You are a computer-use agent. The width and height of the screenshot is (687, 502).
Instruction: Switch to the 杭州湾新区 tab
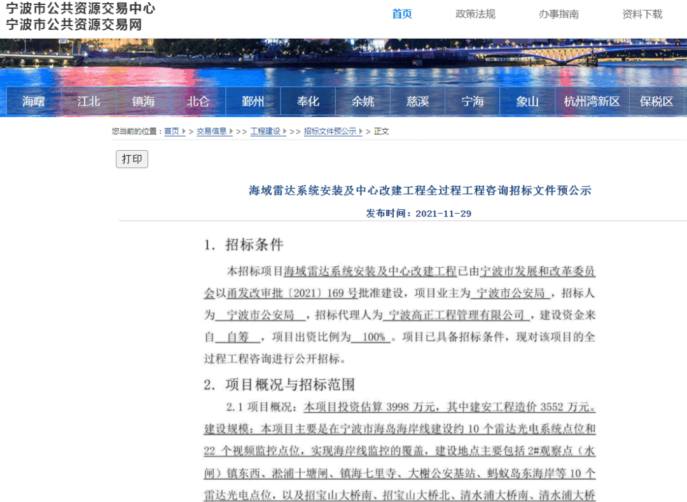coord(592,101)
